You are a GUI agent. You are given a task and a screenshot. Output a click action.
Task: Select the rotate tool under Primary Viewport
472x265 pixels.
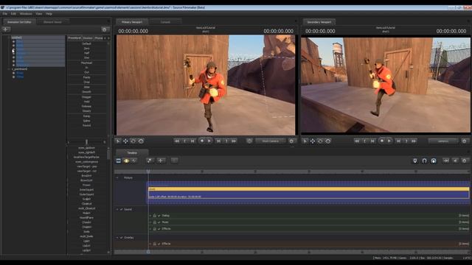tap(133, 141)
